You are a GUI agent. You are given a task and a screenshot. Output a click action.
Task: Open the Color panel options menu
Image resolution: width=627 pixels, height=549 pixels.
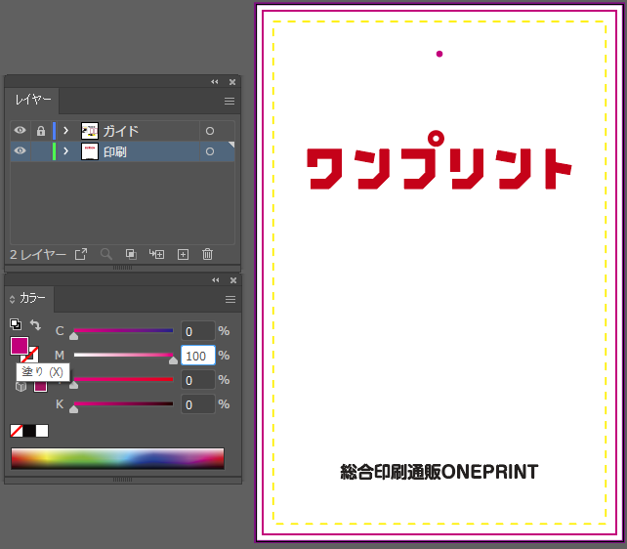[230, 299]
